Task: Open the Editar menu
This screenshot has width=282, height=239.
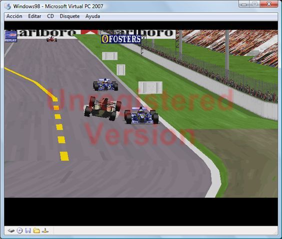Action: [x=34, y=16]
